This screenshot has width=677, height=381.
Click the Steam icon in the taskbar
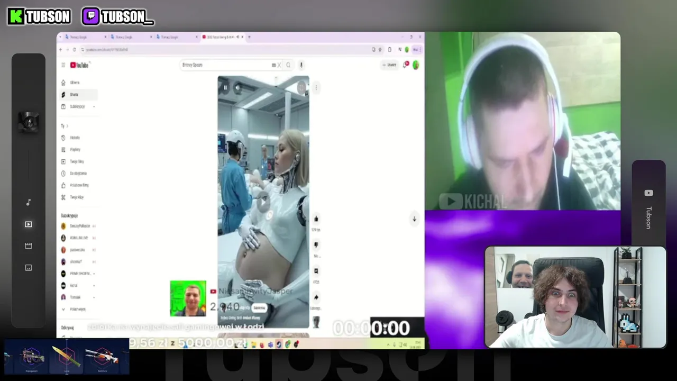[278, 344]
